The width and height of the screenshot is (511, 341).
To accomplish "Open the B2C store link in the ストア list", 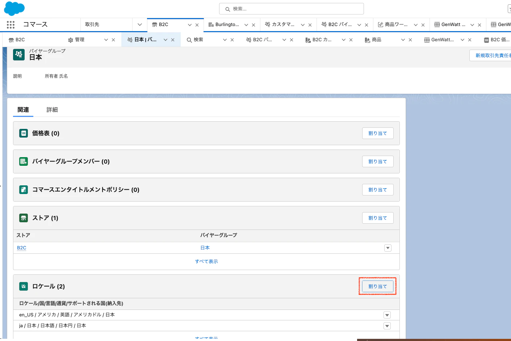I will coord(22,248).
